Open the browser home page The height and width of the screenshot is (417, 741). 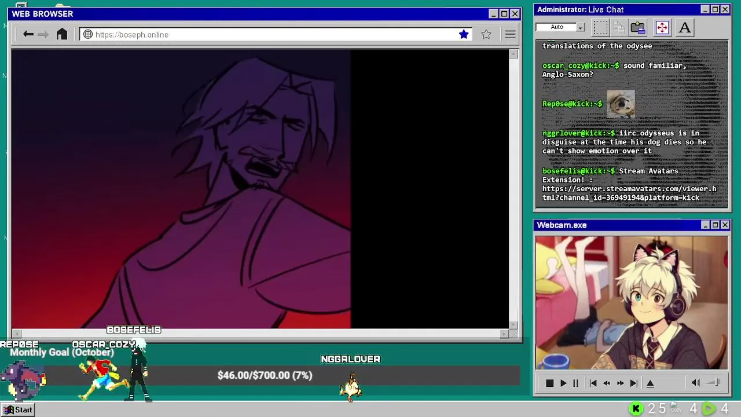pos(62,34)
